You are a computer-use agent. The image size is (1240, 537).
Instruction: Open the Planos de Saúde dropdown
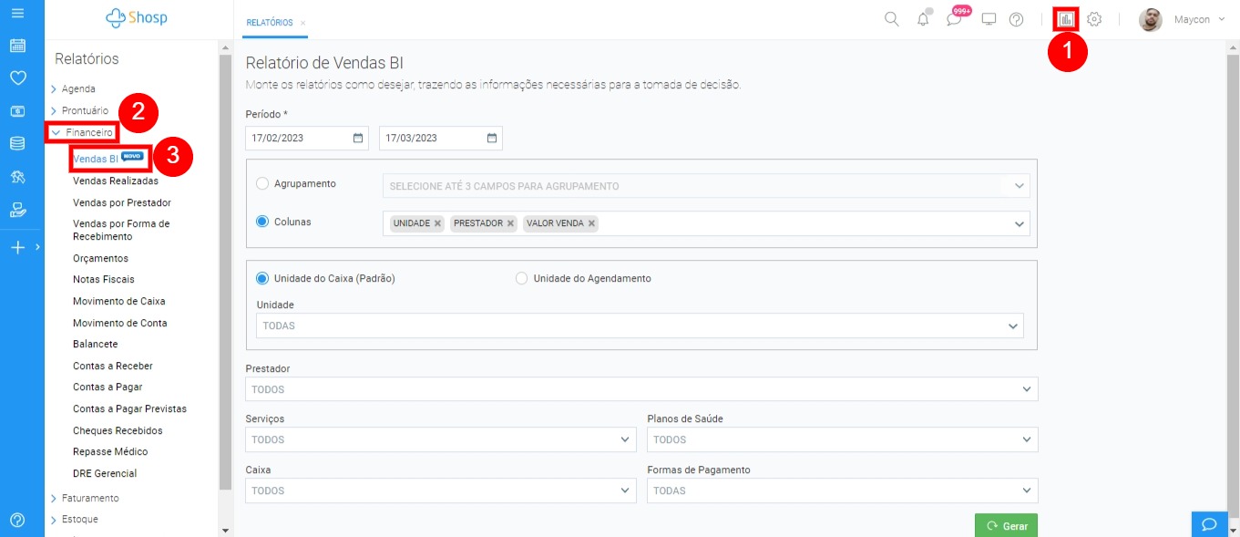pyautogui.click(x=843, y=439)
